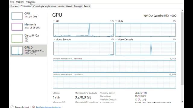Click the NVIDIA Quadro RTX 4000 title
Screen dimensions: 193x108
[160, 16]
